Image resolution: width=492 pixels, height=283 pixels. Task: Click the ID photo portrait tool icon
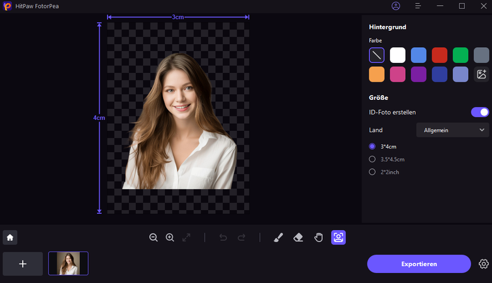tap(338, 238)
